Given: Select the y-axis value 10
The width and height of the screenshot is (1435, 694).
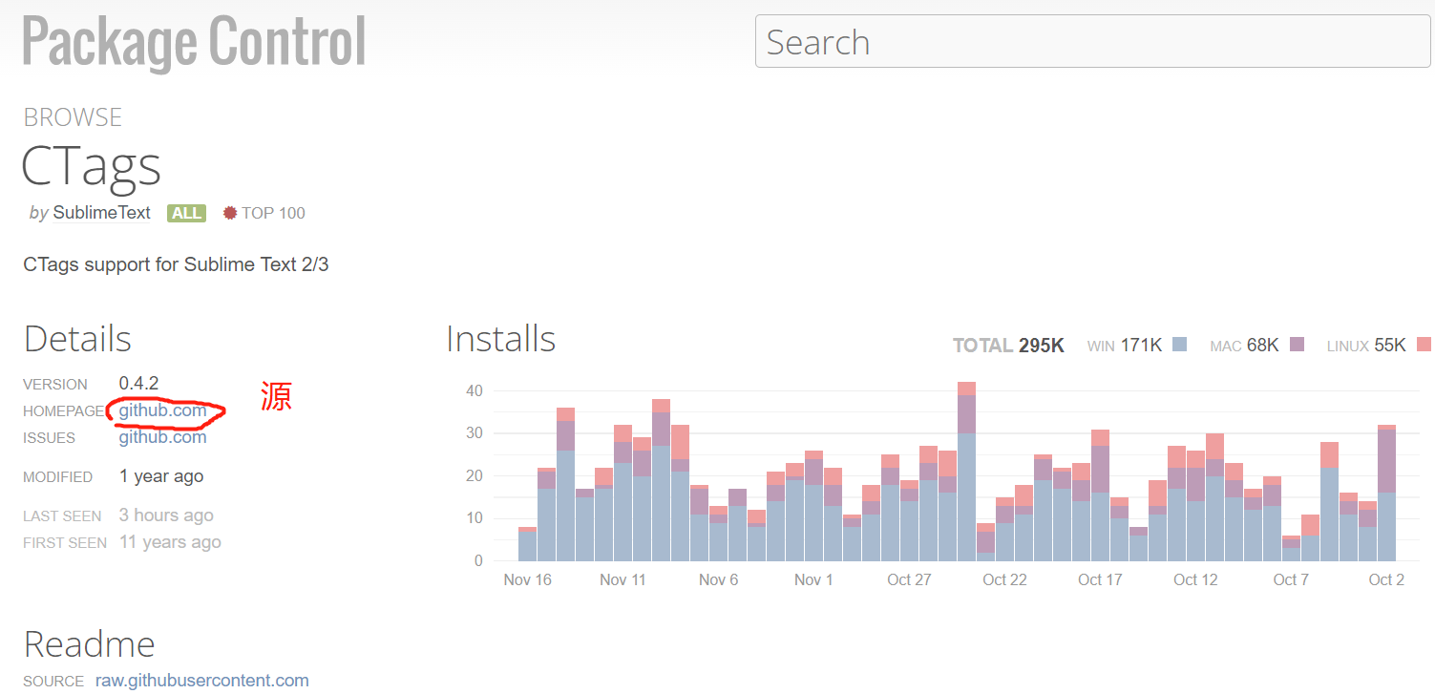Looking at the screenshot, I should click(475, 518).
